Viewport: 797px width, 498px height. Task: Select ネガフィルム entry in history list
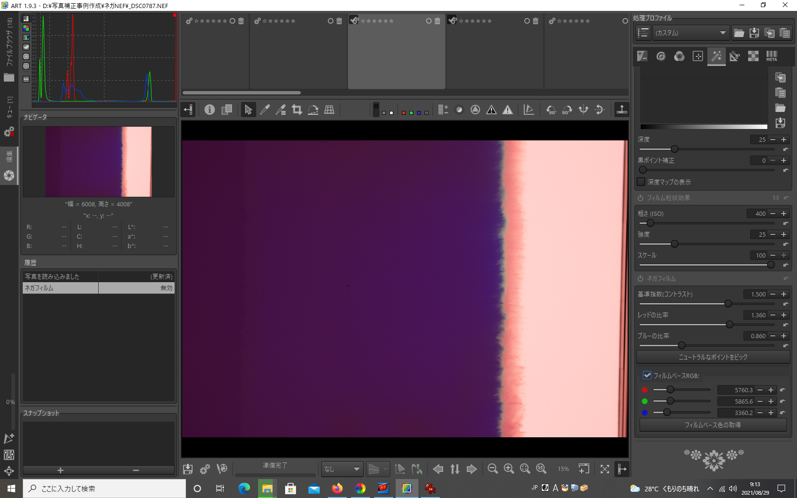(99, 288)
